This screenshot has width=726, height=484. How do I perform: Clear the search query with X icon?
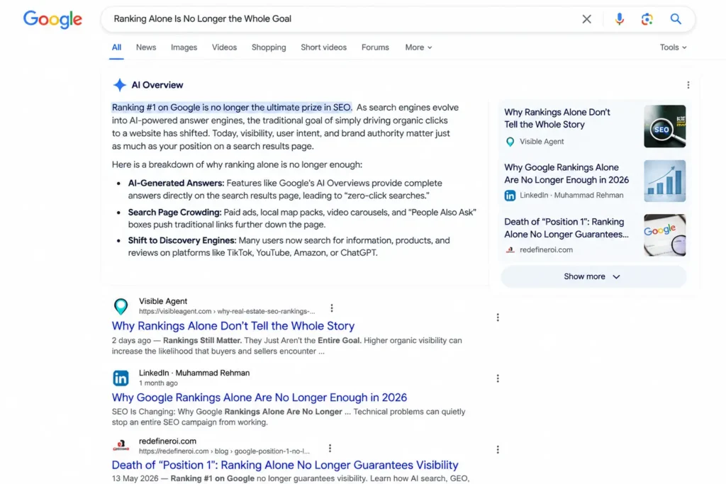586,19
